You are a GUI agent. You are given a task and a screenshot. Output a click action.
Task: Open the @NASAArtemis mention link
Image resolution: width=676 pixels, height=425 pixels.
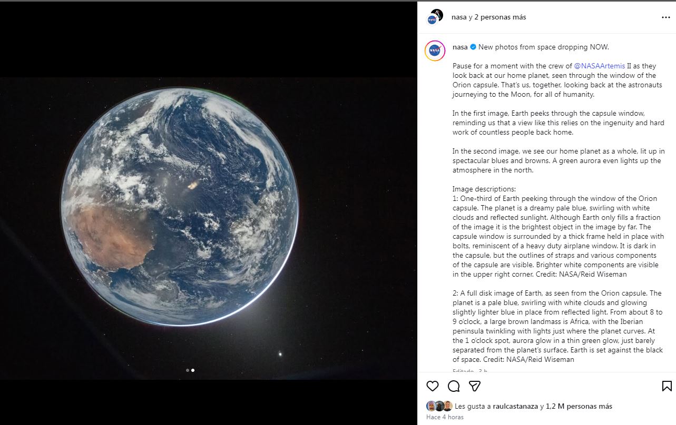click(600, 66)
